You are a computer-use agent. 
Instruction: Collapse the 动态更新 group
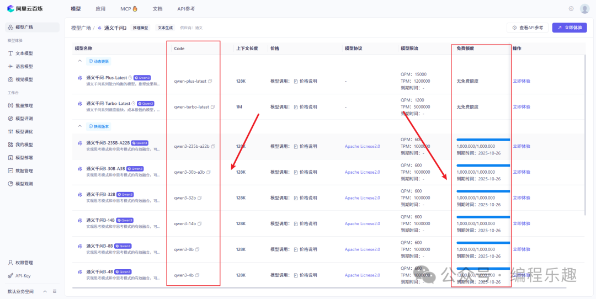coord(80,61)
